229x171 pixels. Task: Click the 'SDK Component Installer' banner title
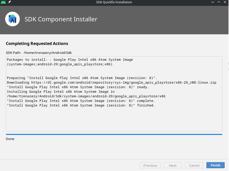[61, 19]
